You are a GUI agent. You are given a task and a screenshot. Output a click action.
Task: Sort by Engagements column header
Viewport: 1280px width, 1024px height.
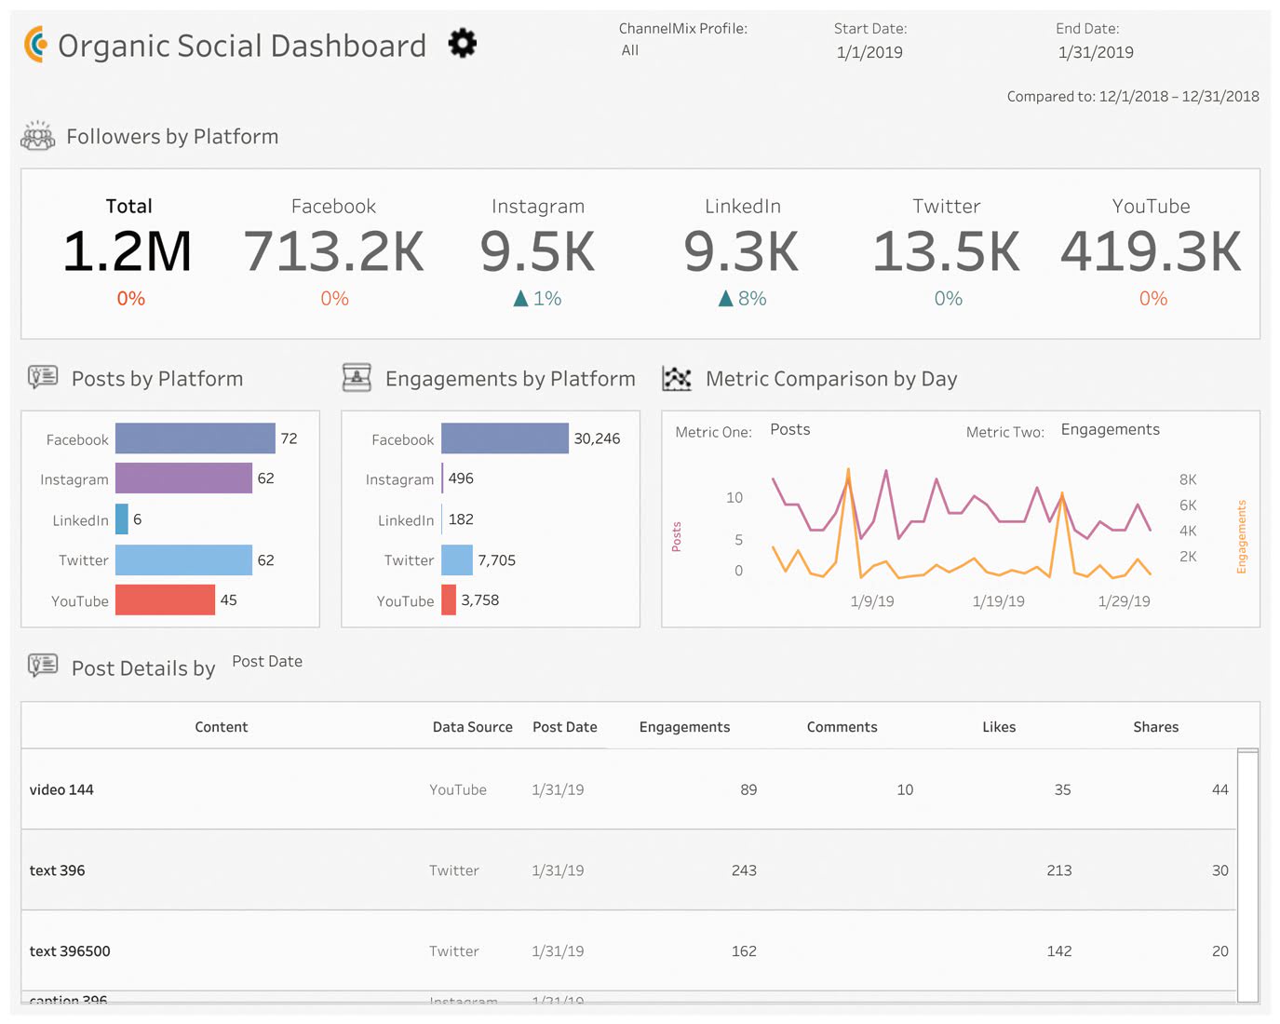click(684, 727)
